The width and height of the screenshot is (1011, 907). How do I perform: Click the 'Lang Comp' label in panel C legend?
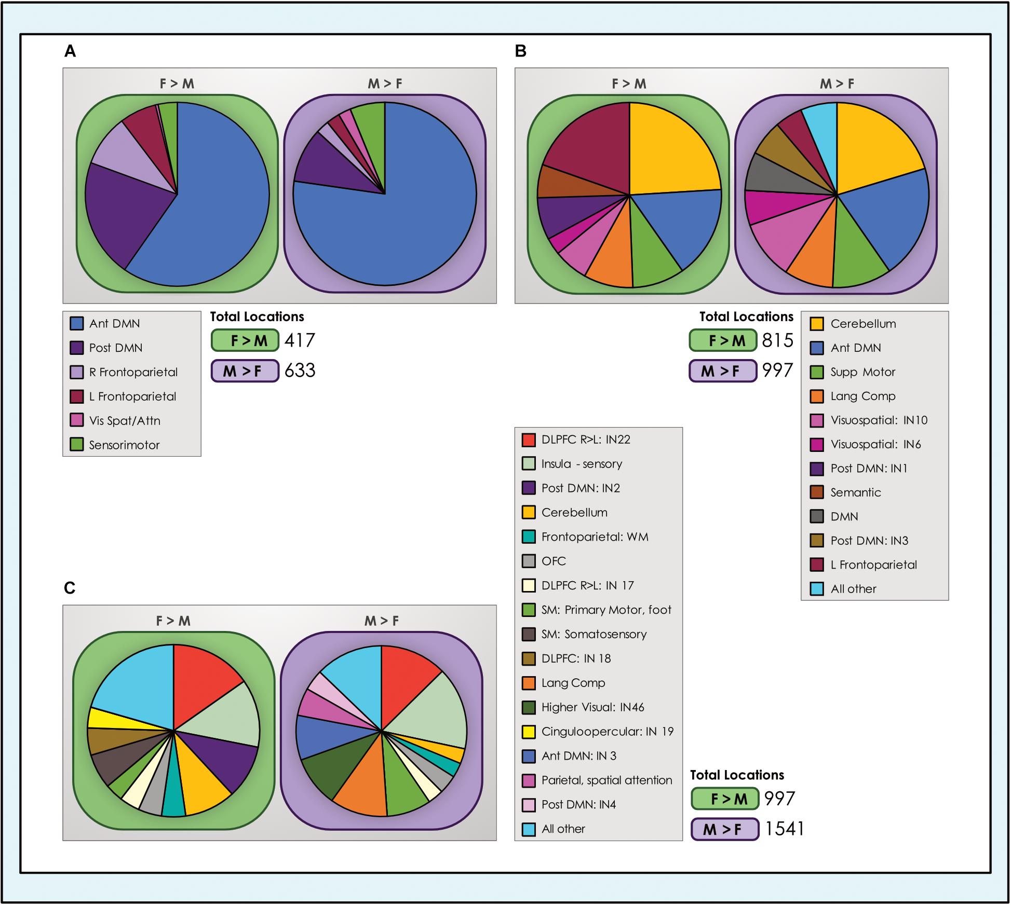click(573, 683)
